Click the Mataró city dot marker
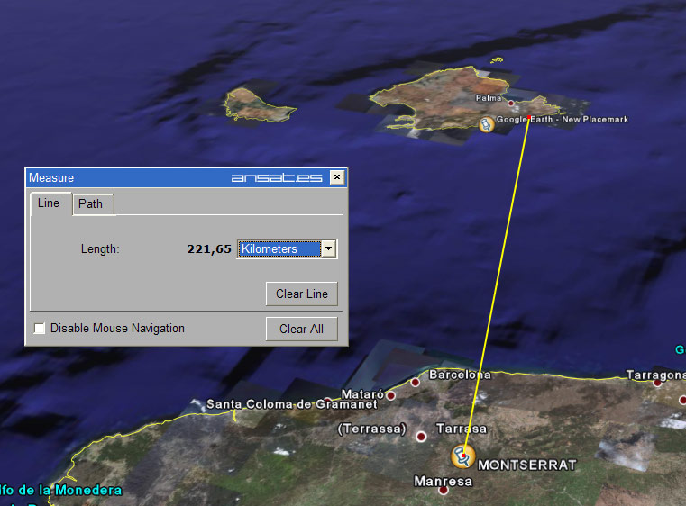 pos(390,395)
